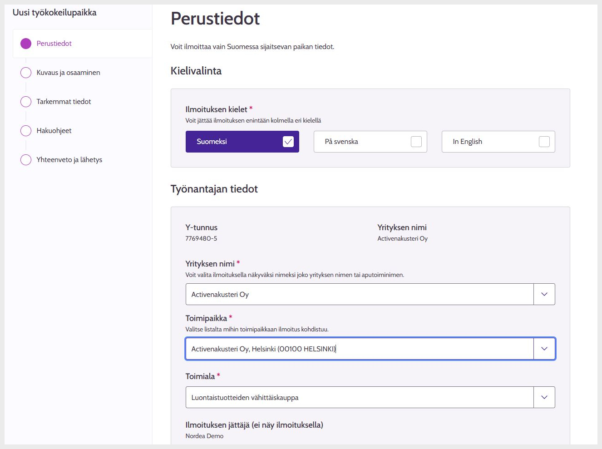The image size is (602, 449).
Task: Click the read-only Yrityksen nimi value text
Action: pyautogui.click(x=403, y=238)
